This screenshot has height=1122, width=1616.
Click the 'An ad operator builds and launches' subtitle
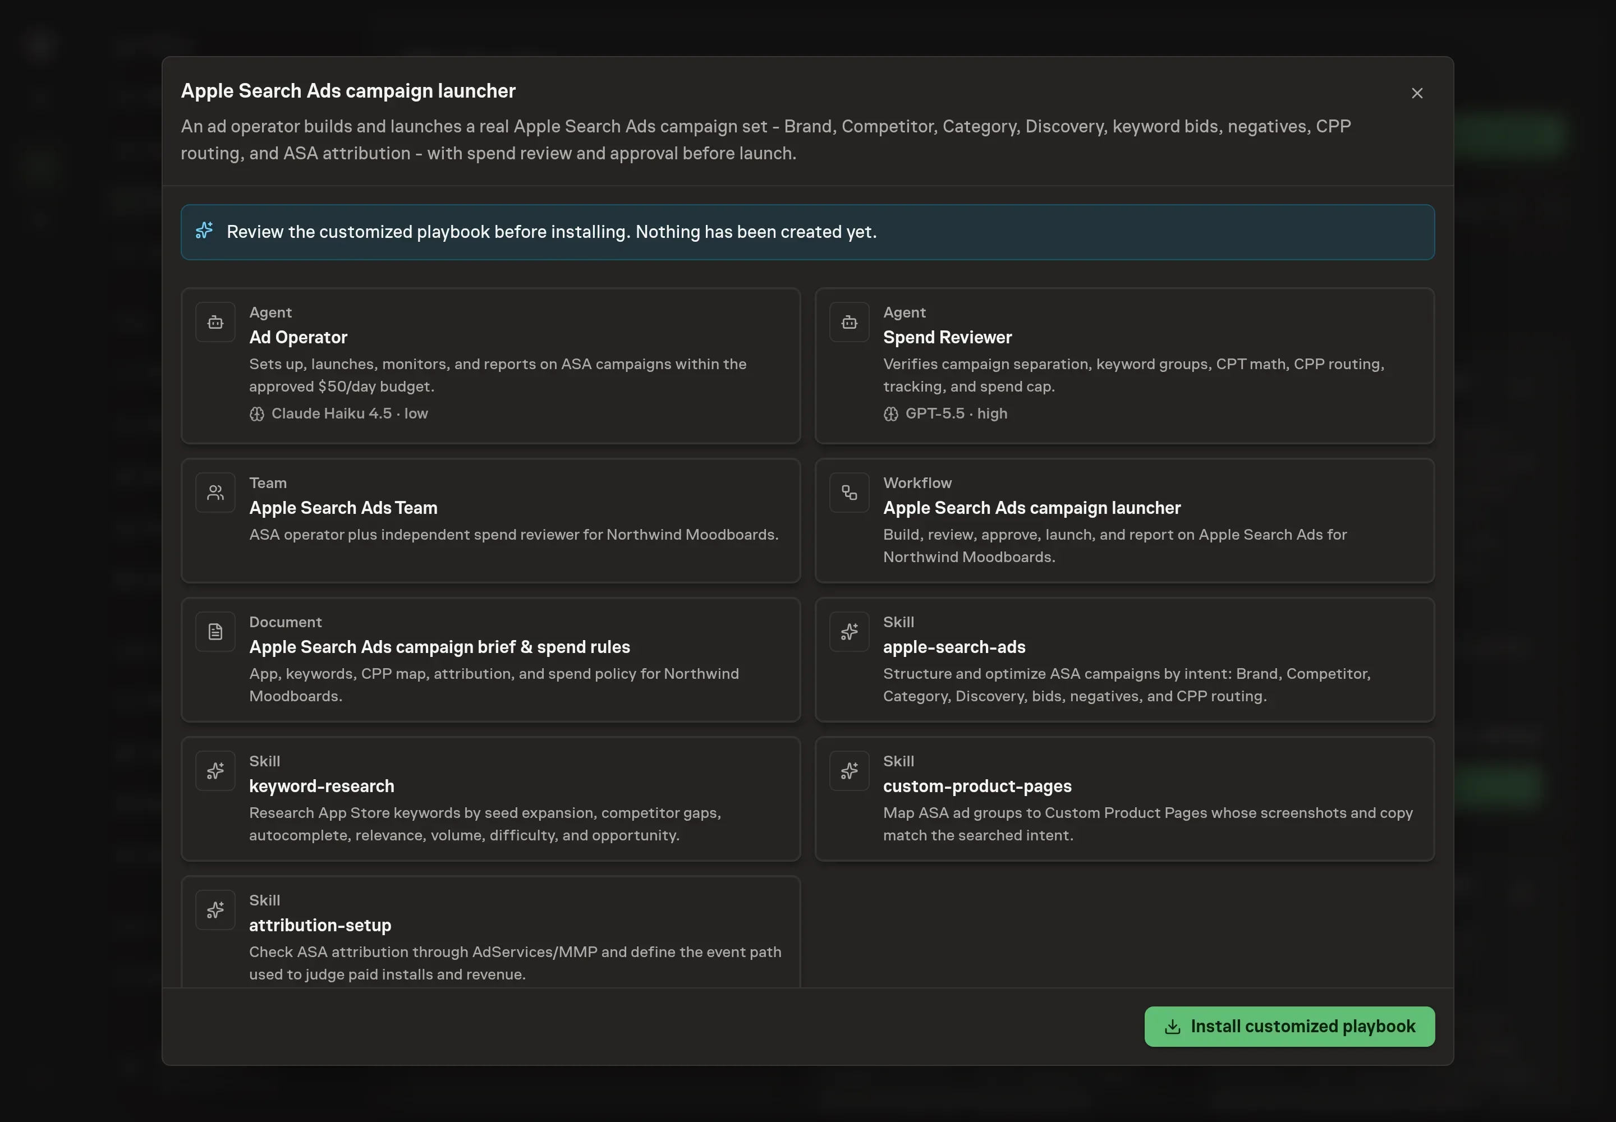pos(766,140)
